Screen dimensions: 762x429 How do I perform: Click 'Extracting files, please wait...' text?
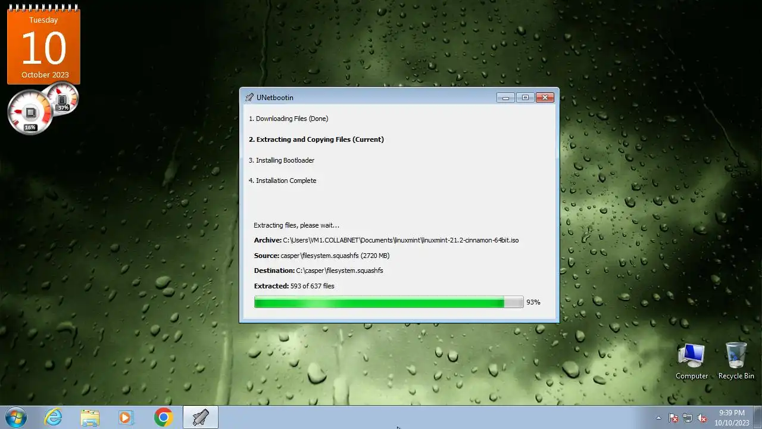[296, 225]
